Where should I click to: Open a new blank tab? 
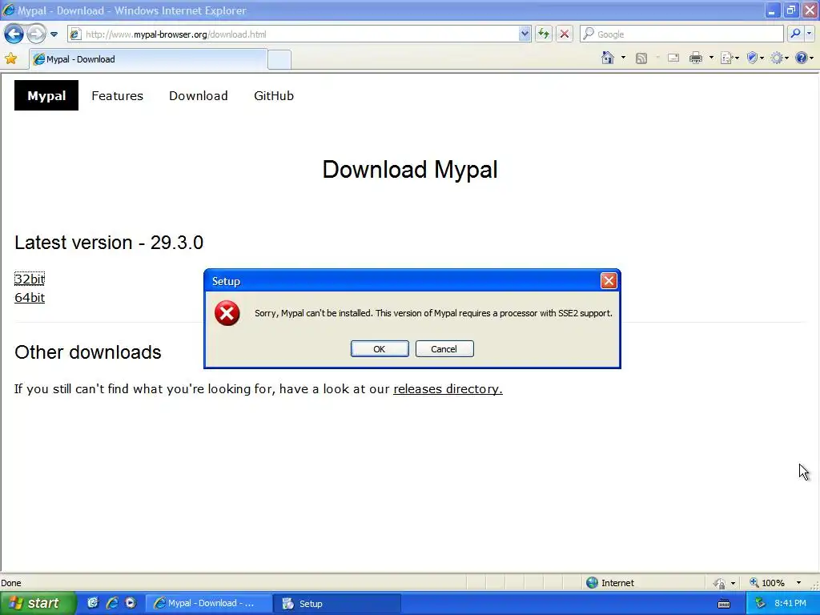click(x=279, y=59)
